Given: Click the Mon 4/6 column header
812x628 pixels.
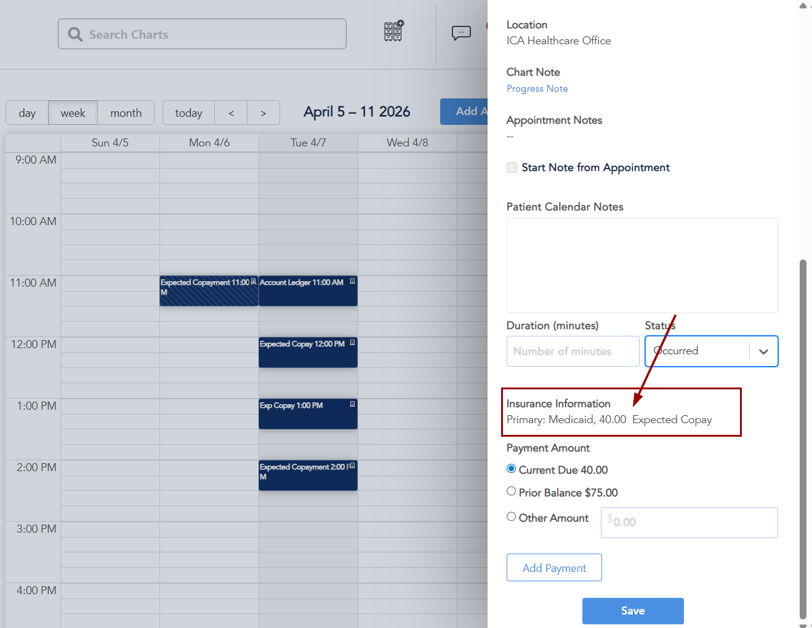Looking at the screenshot, I should pyautogui.click(x=209, y=143).
